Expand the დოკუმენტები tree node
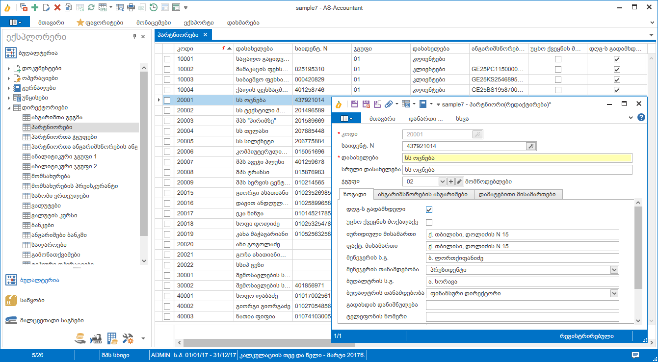This screenshot has height=362, width=658. 9,69
